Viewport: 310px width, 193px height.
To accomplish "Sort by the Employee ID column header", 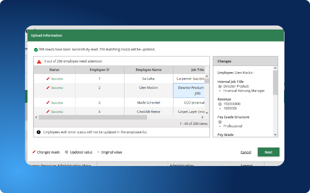I will pyautogui.click(x=99, y=70).
